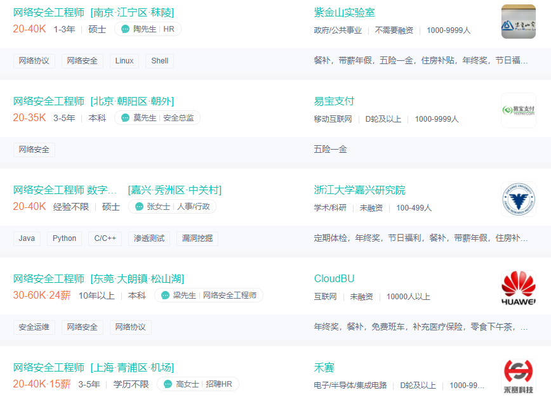Open 网络安全工程师 job in 东莞·大朗镇·松山湖

point(98,279)
